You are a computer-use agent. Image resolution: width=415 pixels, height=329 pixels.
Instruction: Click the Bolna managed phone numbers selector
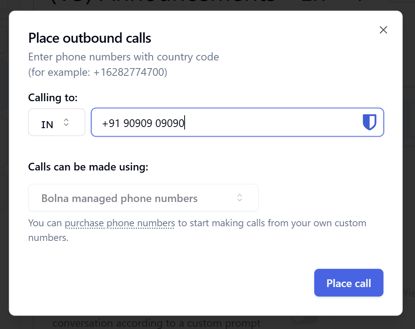(x=143, y=197)
